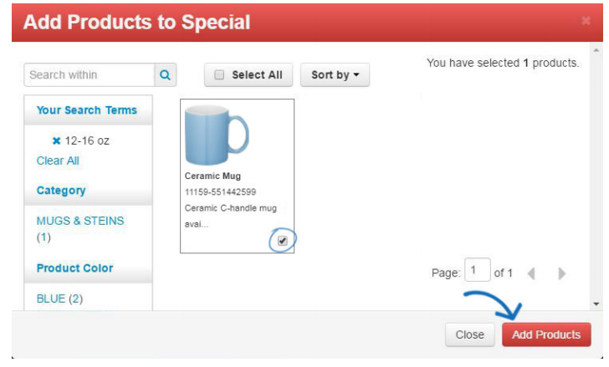Click the Search within text field
This screenshot has height=367, width=609.
tap(90, 75)
